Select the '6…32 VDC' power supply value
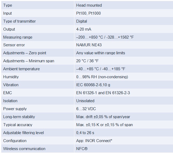 (86, 109)
